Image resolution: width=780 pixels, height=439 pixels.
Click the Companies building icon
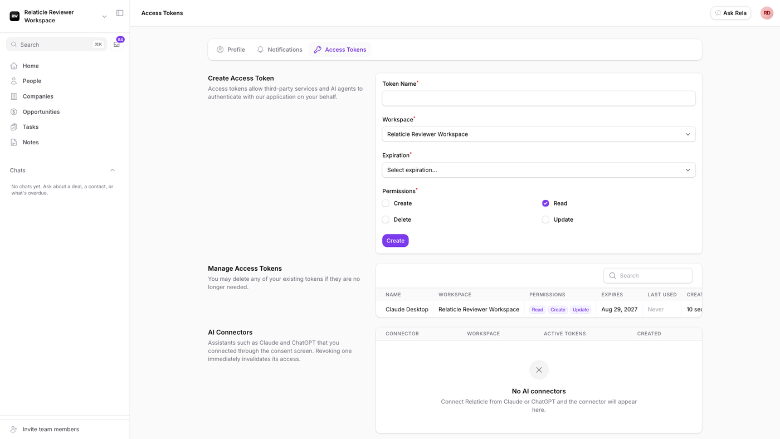(14, 96)
